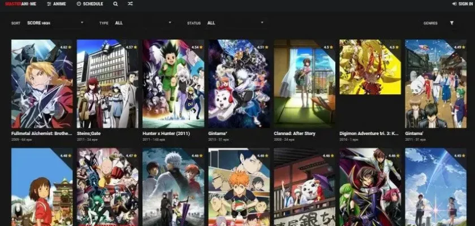475x226 pixels.
Task: Click the Fullmetal Alchemist: Brotherhood title
Action: (x=42, y=133)
